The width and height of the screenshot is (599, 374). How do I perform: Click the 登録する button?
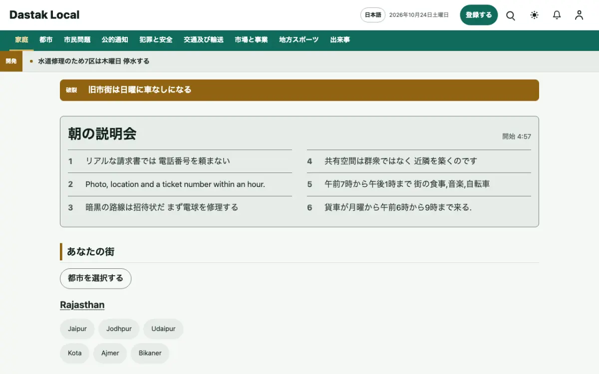coord(479,15)
